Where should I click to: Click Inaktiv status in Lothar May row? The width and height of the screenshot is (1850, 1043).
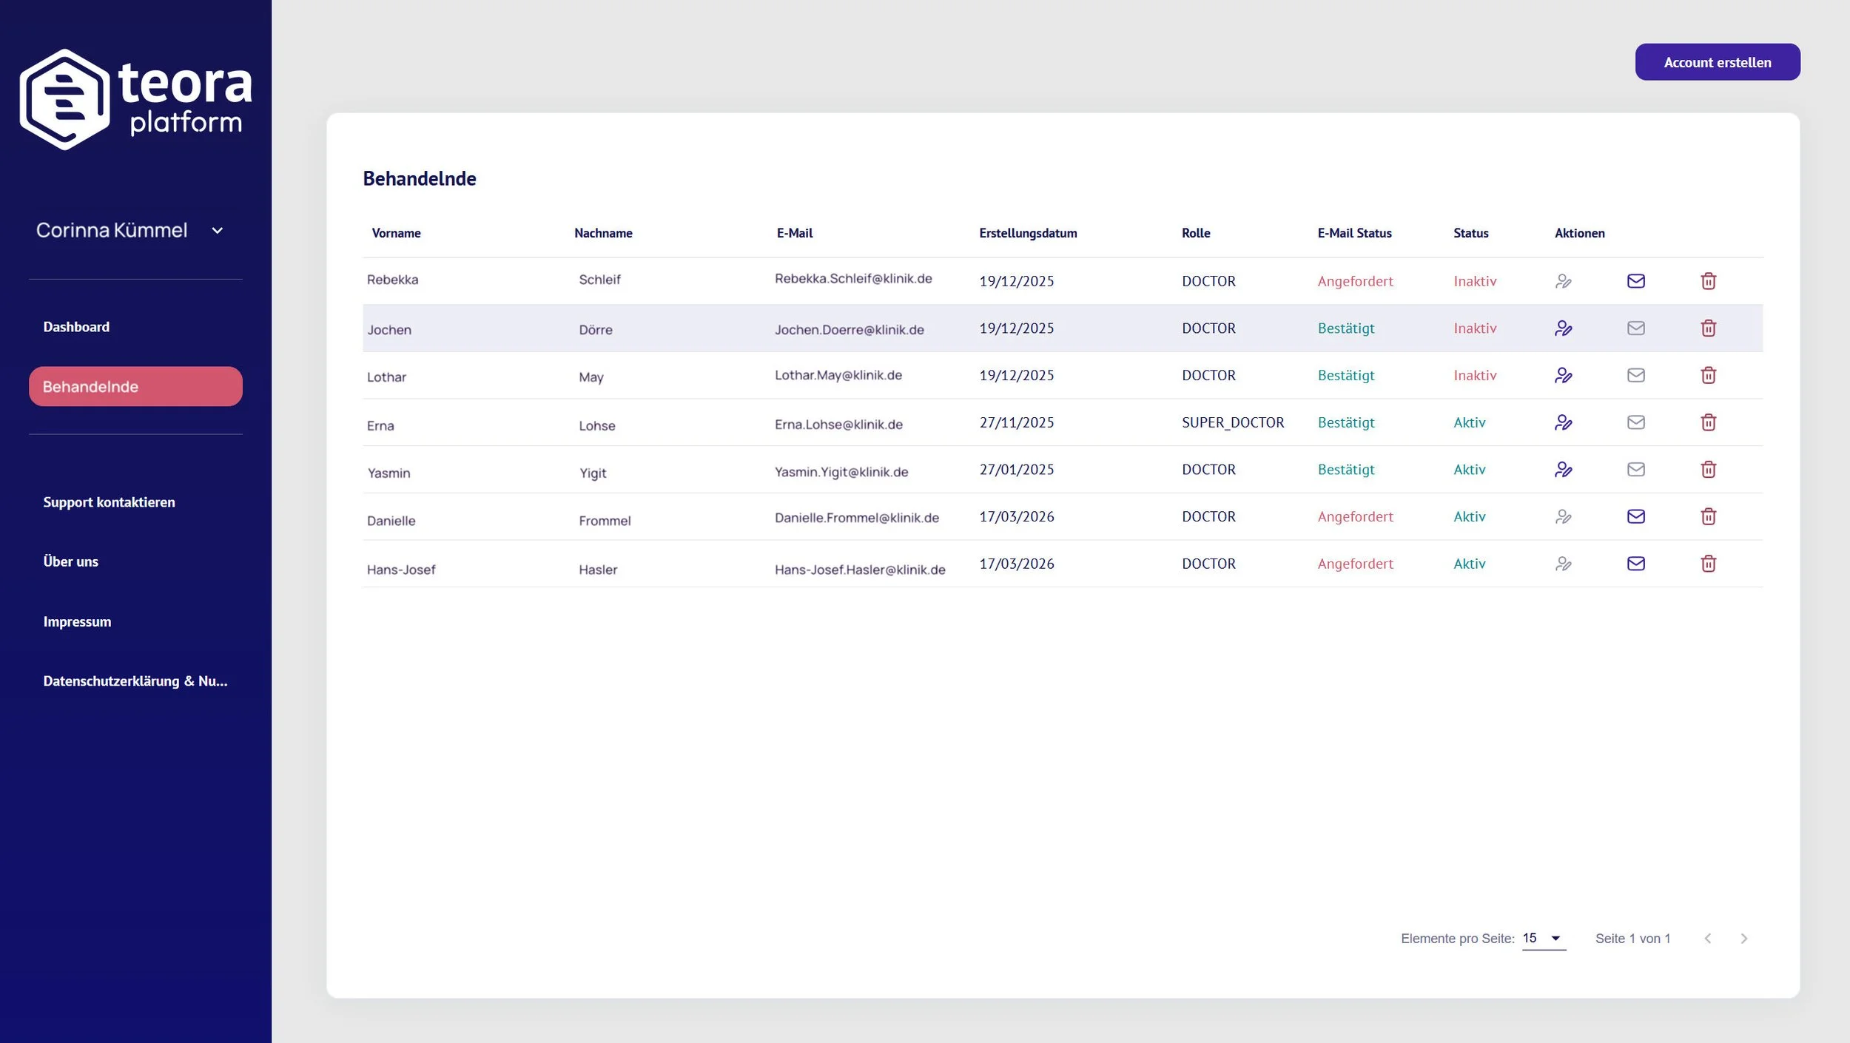point(1475,375)
